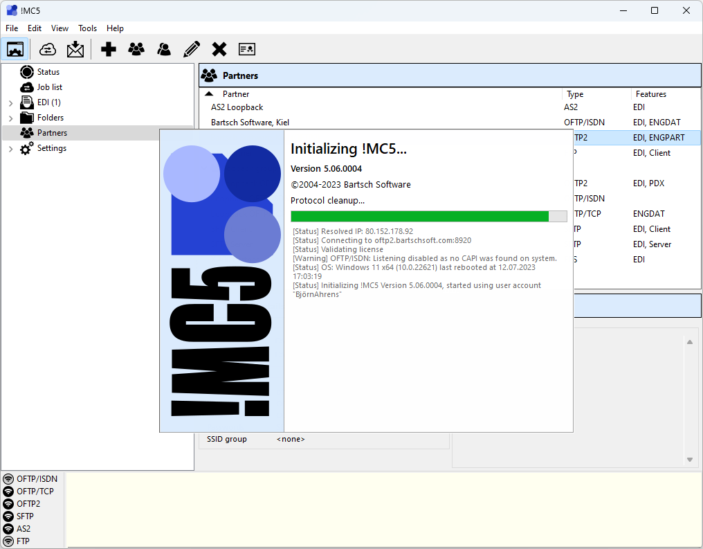
Task: Click the Partners panel title text
Action: (x=240, y=75)
